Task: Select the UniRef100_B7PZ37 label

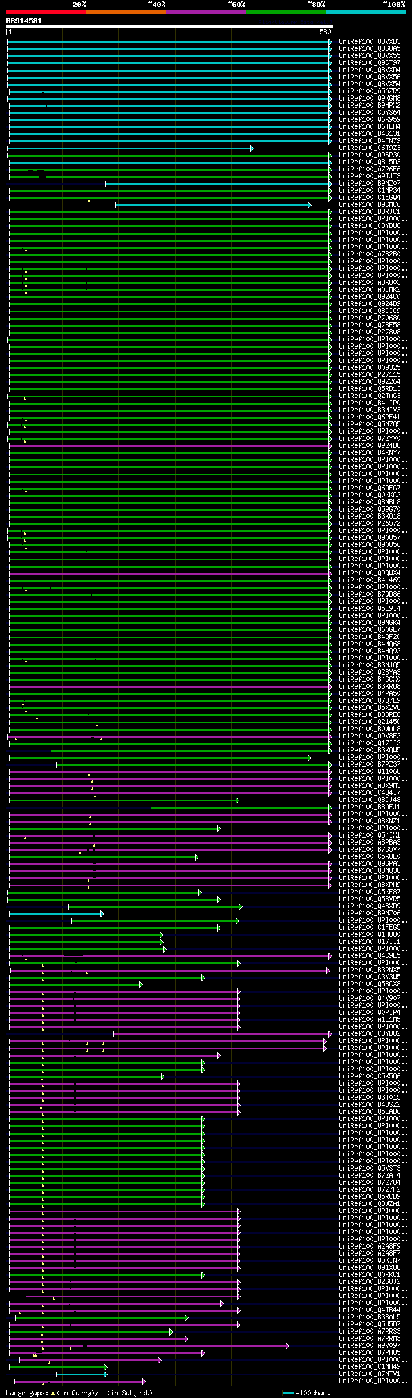Action: pyautogui.click(x=370, y=765)
